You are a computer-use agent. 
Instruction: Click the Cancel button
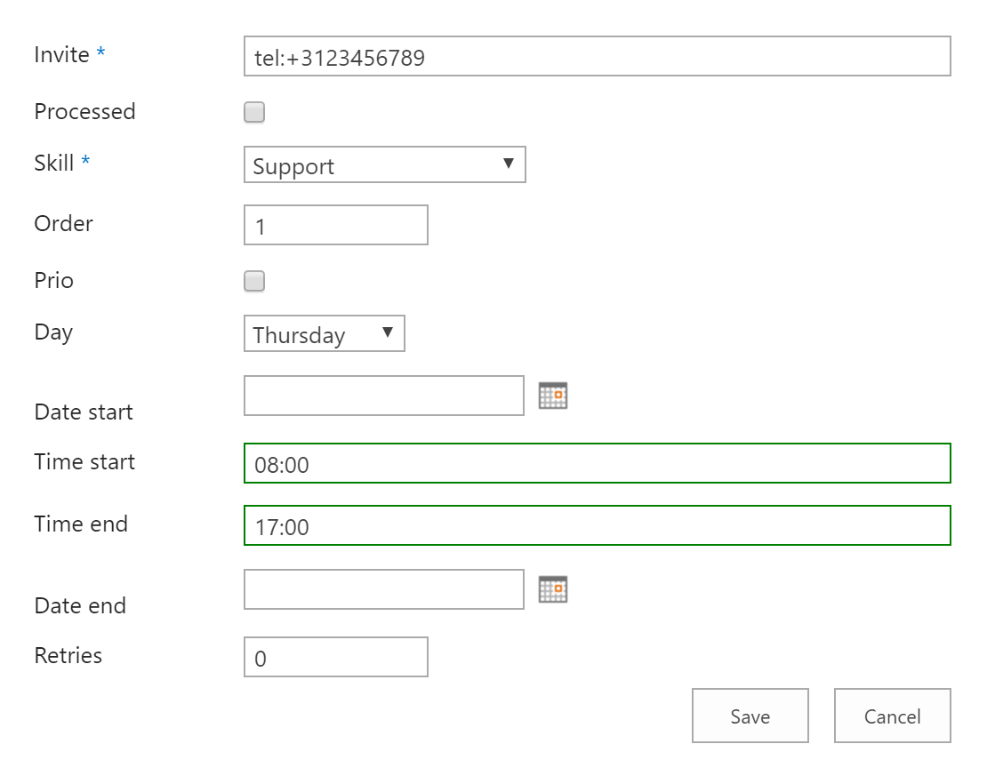[892, 716]
